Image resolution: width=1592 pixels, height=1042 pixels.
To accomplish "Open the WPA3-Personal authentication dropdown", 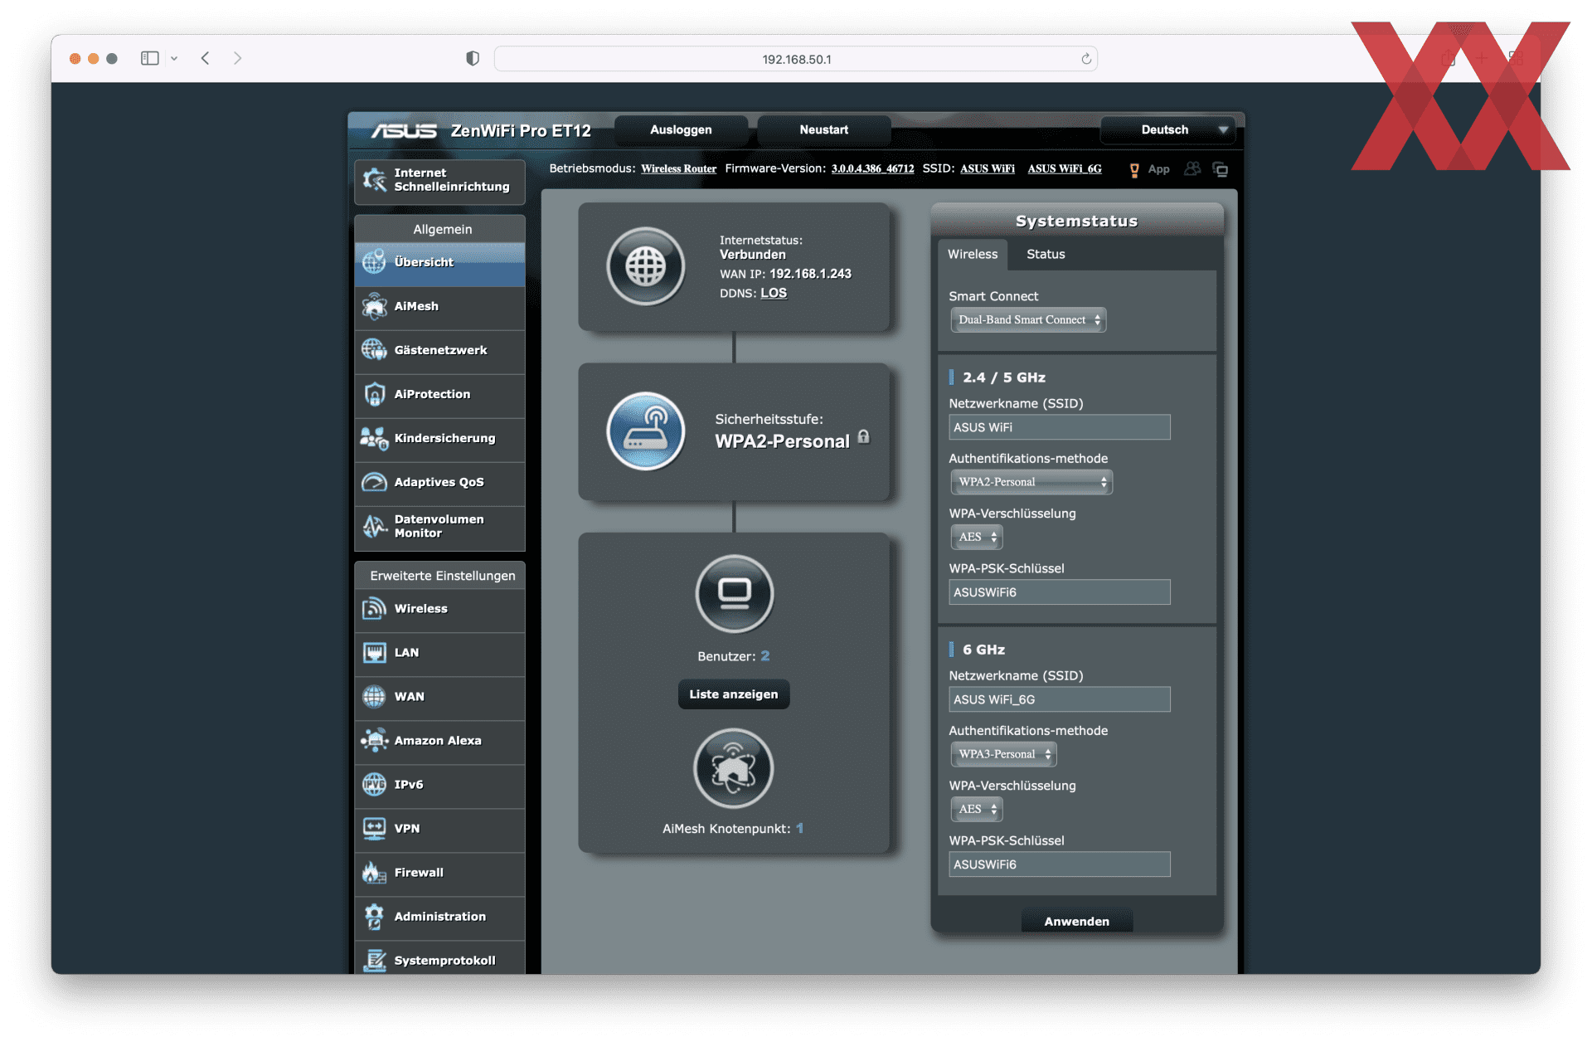I will [1003, 754].
